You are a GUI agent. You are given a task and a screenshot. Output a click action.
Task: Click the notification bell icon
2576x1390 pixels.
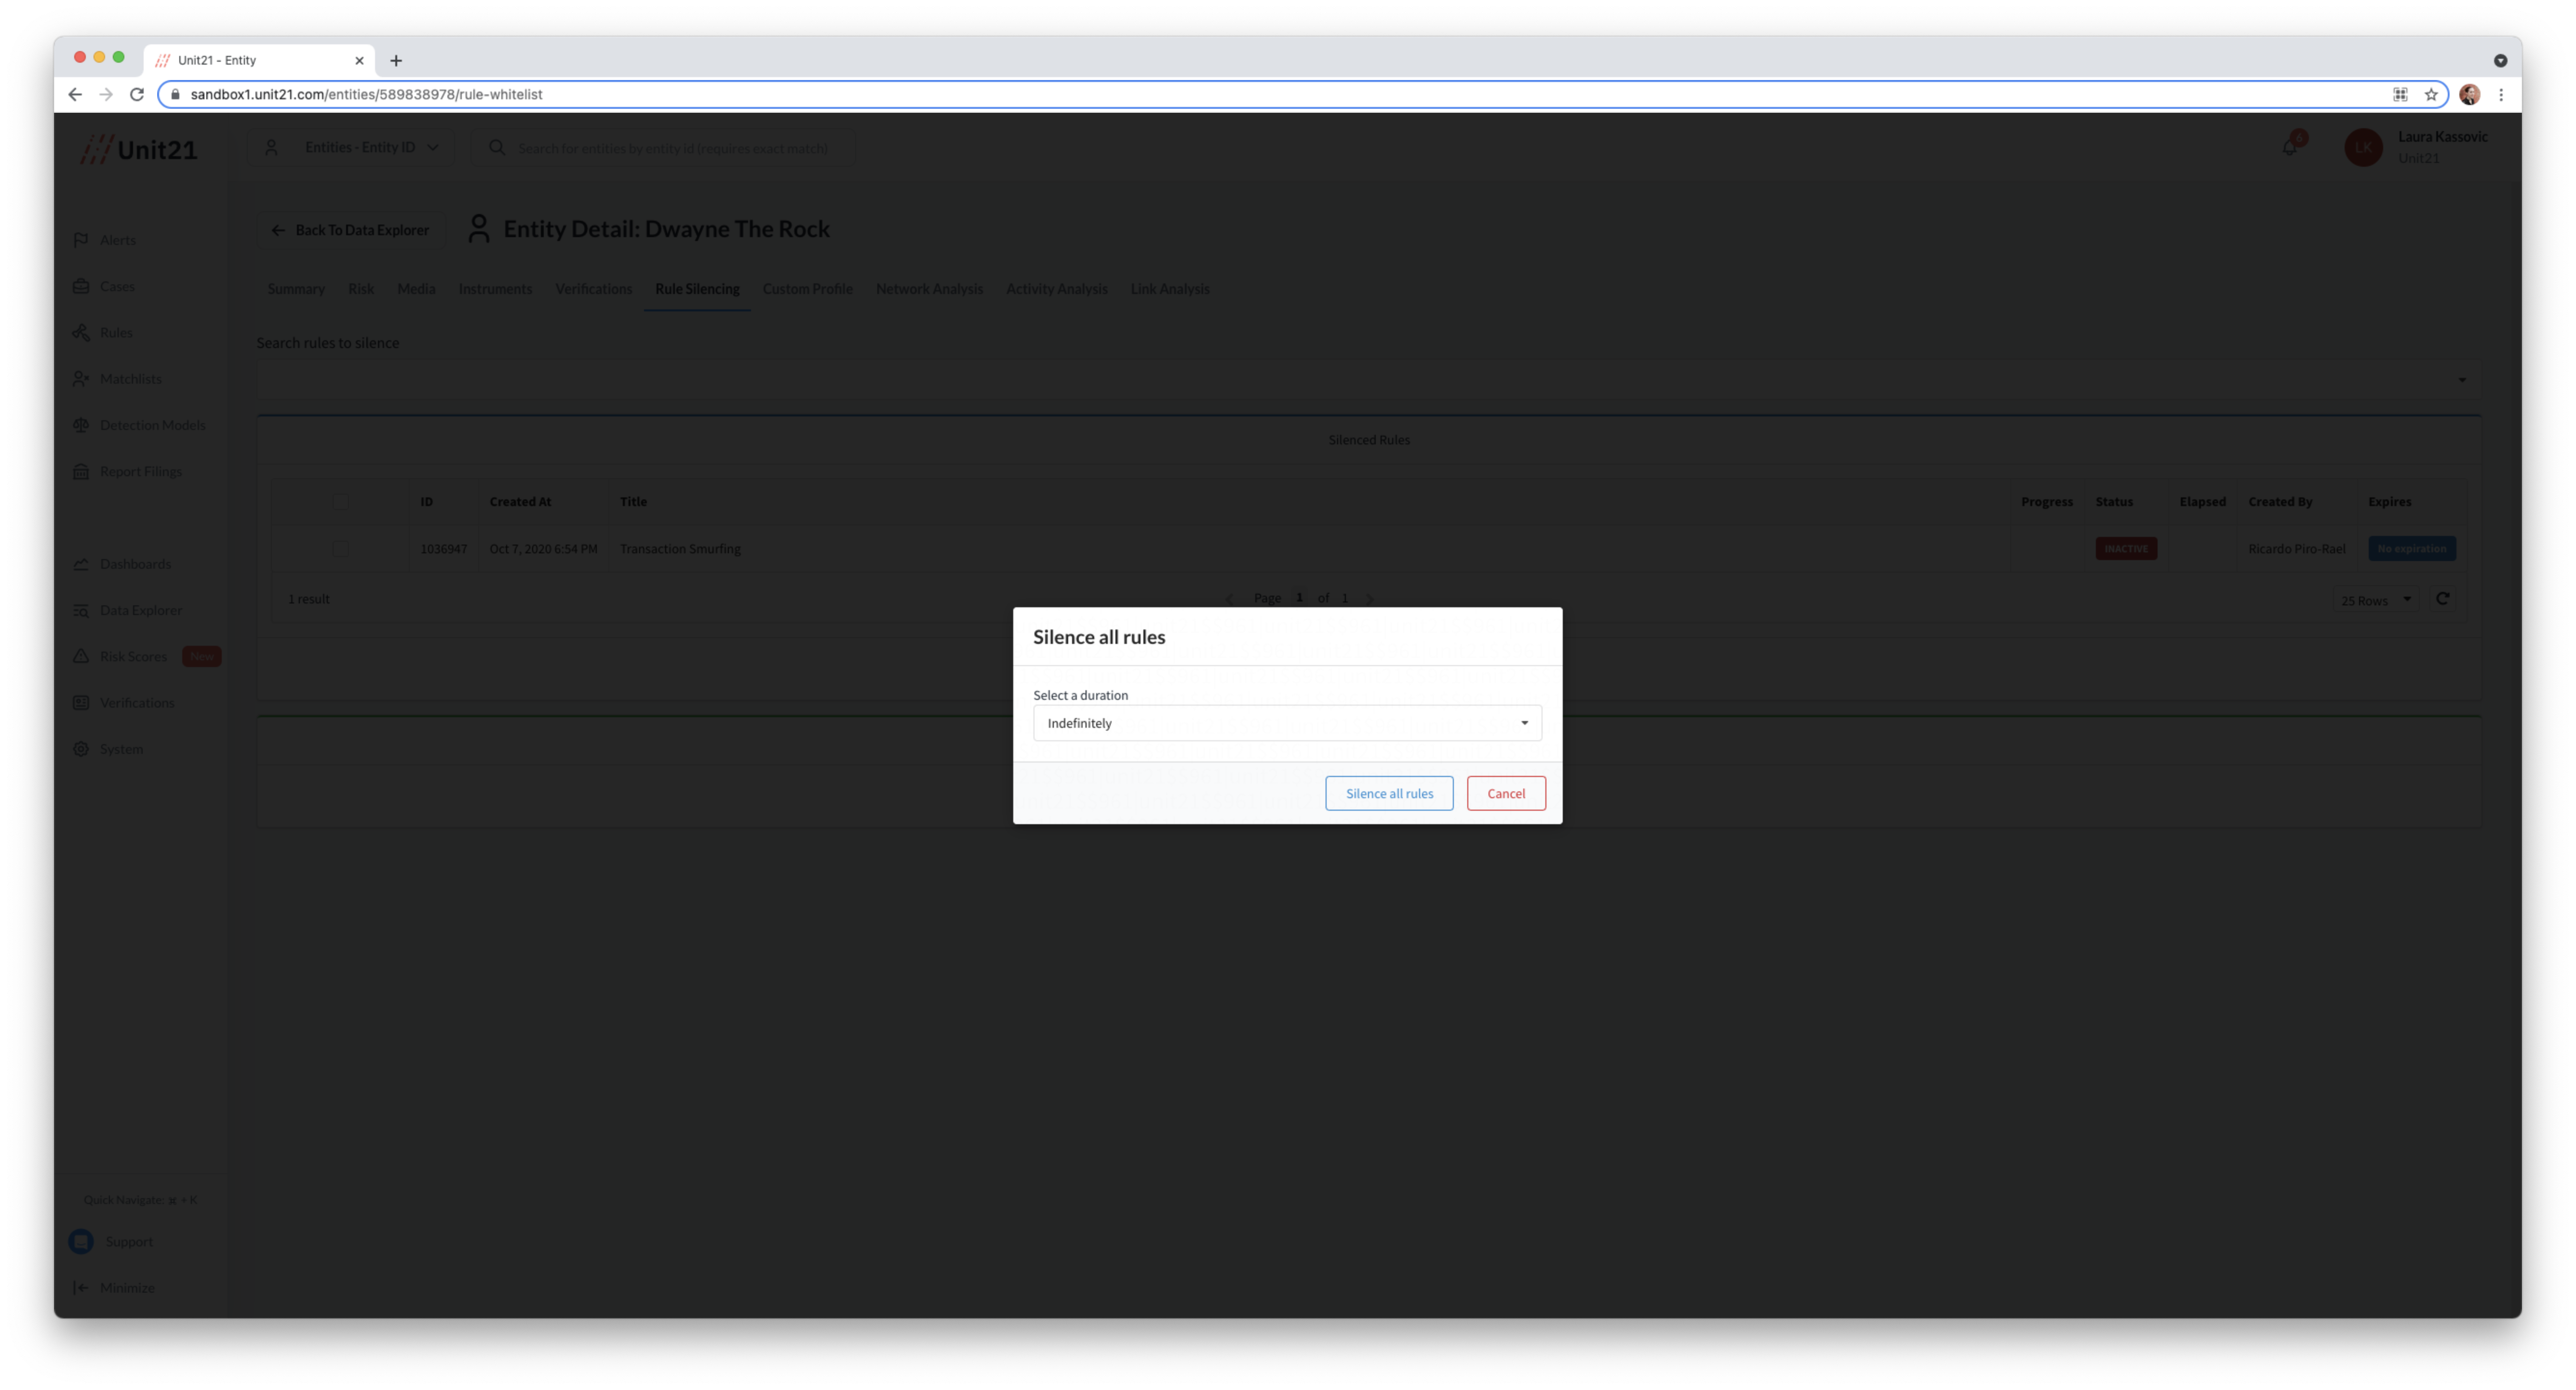pos(2289,148)
